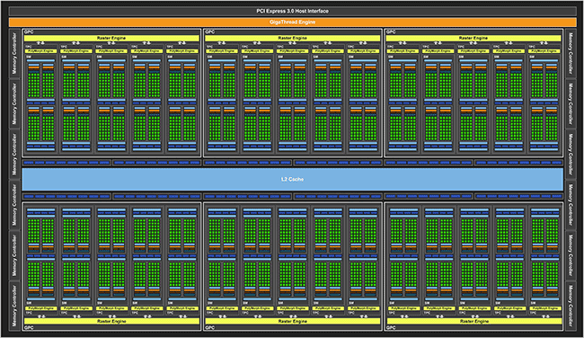Select the topmost right Memory Controller block
Screen dimensions: 584x338
[x=571, y=53]
